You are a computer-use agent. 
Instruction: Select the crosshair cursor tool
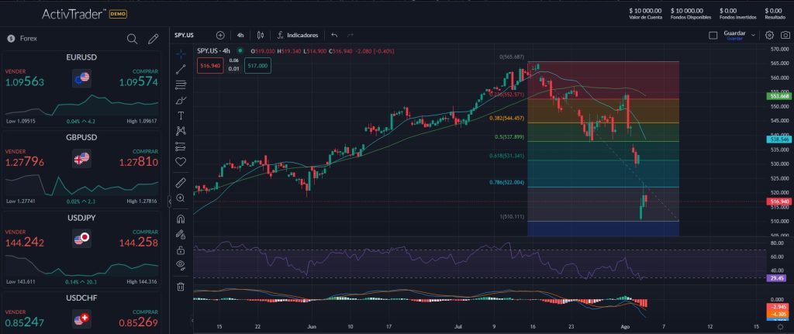pyautogui.click(x=181, y=53)
